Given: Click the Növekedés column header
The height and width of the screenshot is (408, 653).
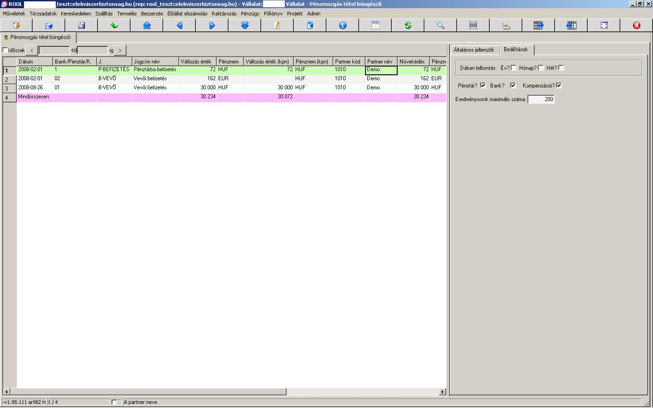Looking at the screenshot, I should [414, 62].
